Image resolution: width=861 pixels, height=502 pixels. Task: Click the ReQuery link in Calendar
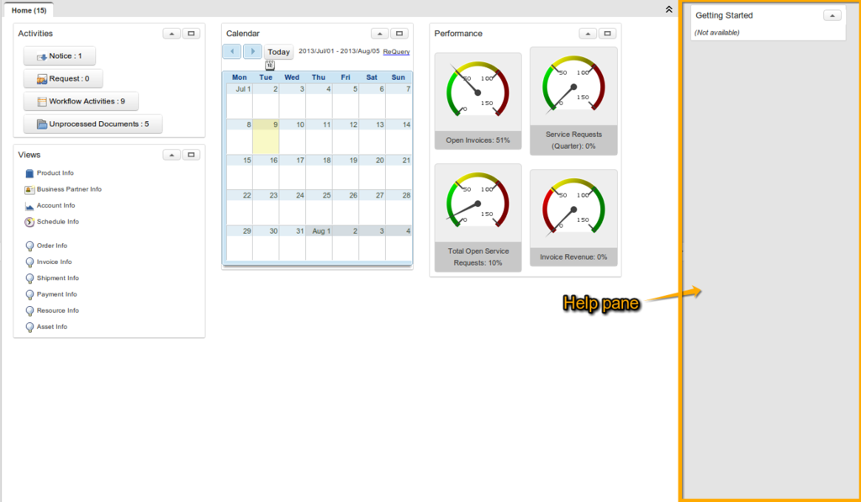396,52
